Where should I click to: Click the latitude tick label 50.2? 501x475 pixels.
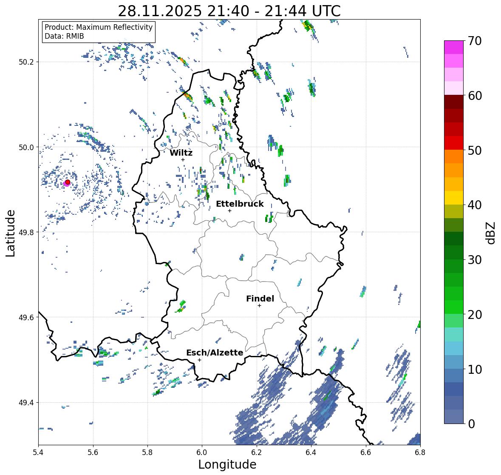coord(26,62)
